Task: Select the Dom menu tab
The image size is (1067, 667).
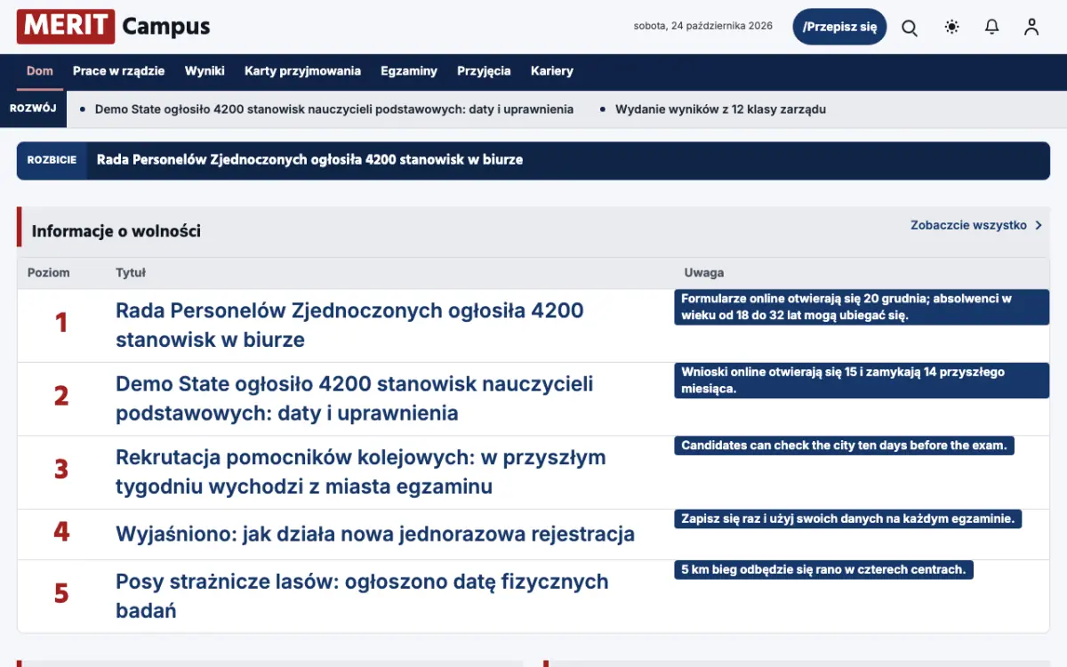Action: tap(40, 71)
